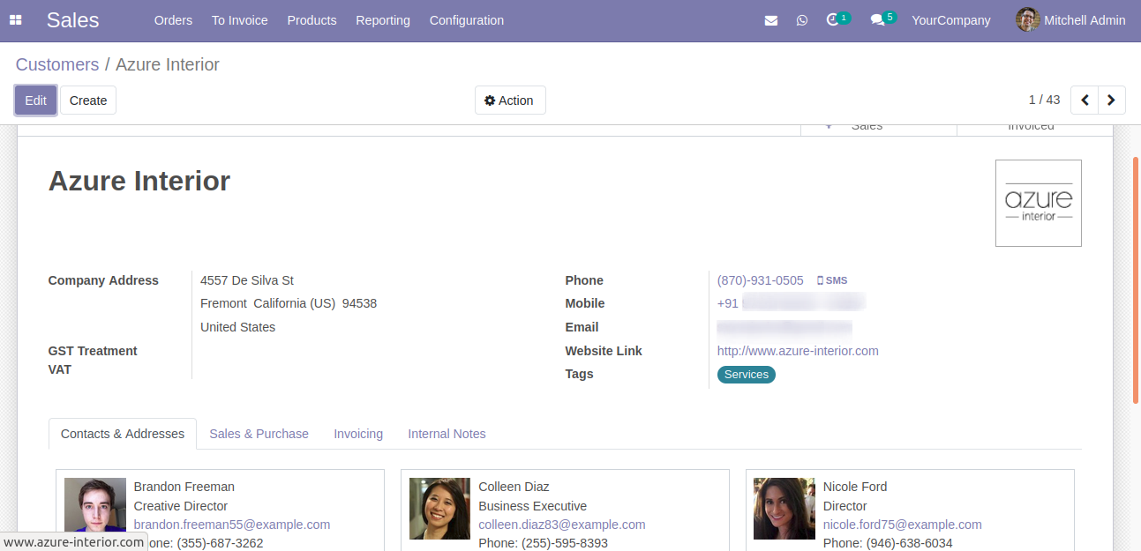Viewport: 1141px width, 551px height.
Task: Switch to the Sales & Purchase tab
Action: 259,434
